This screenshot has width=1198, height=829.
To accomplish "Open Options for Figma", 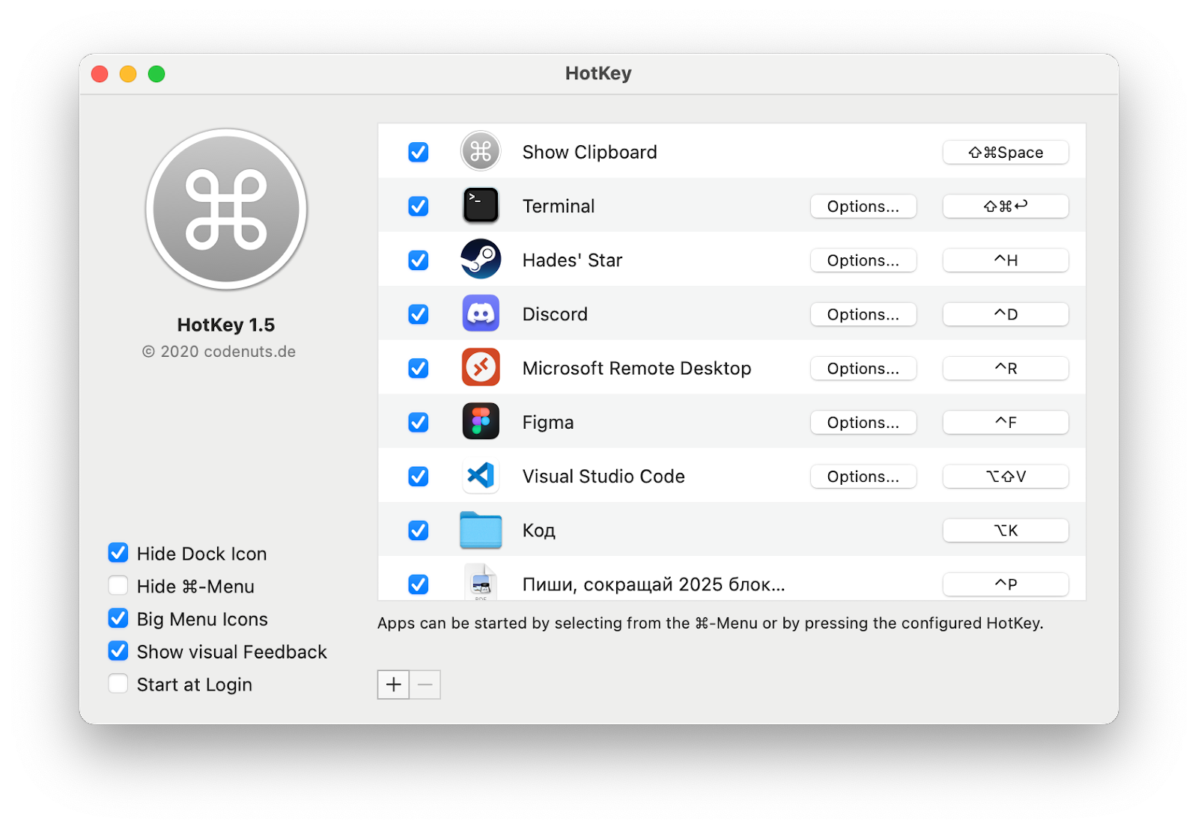I will tap(863, 422).
